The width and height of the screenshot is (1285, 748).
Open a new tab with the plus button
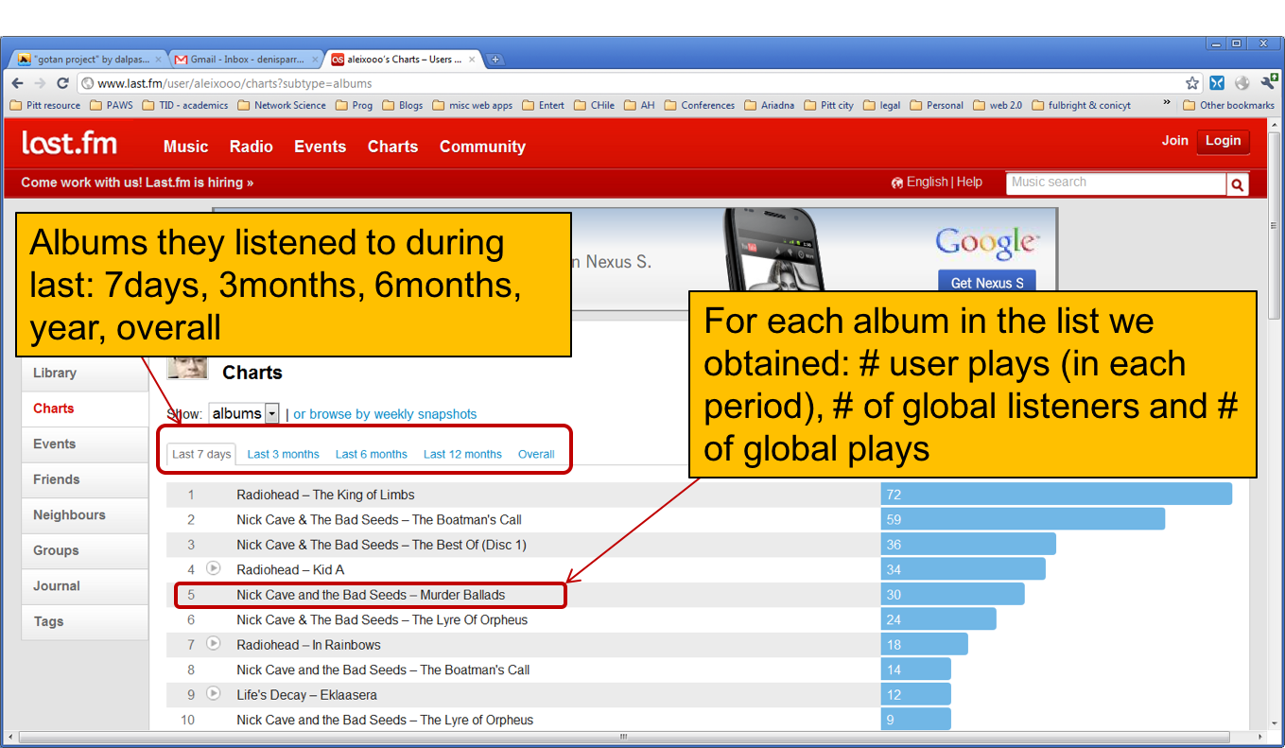495,60
